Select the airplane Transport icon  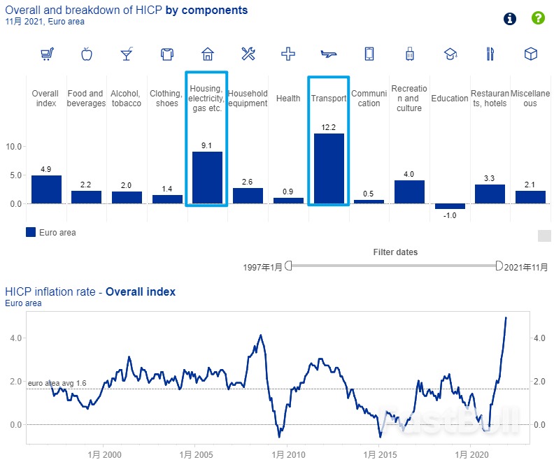point(328,54)
